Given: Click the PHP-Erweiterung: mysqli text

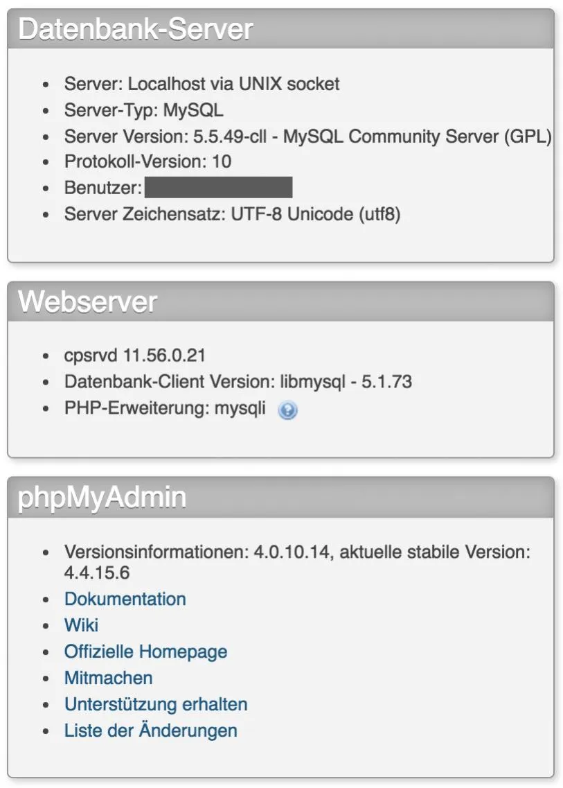Looking at the screenshot, I should 165,408.
